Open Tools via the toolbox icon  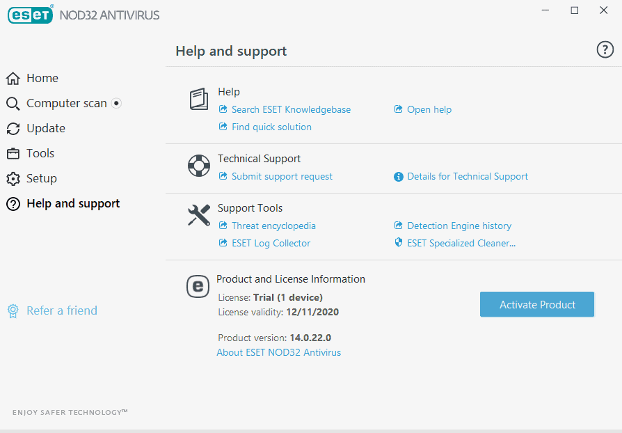click(12, 153)
